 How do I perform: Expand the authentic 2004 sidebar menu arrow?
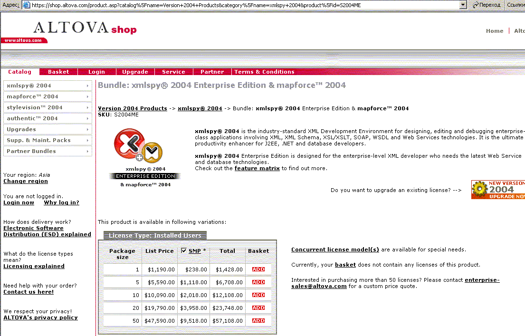87,119
